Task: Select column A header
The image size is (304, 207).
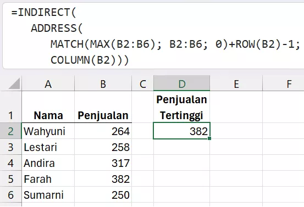Action: click(x=48, y=83)
